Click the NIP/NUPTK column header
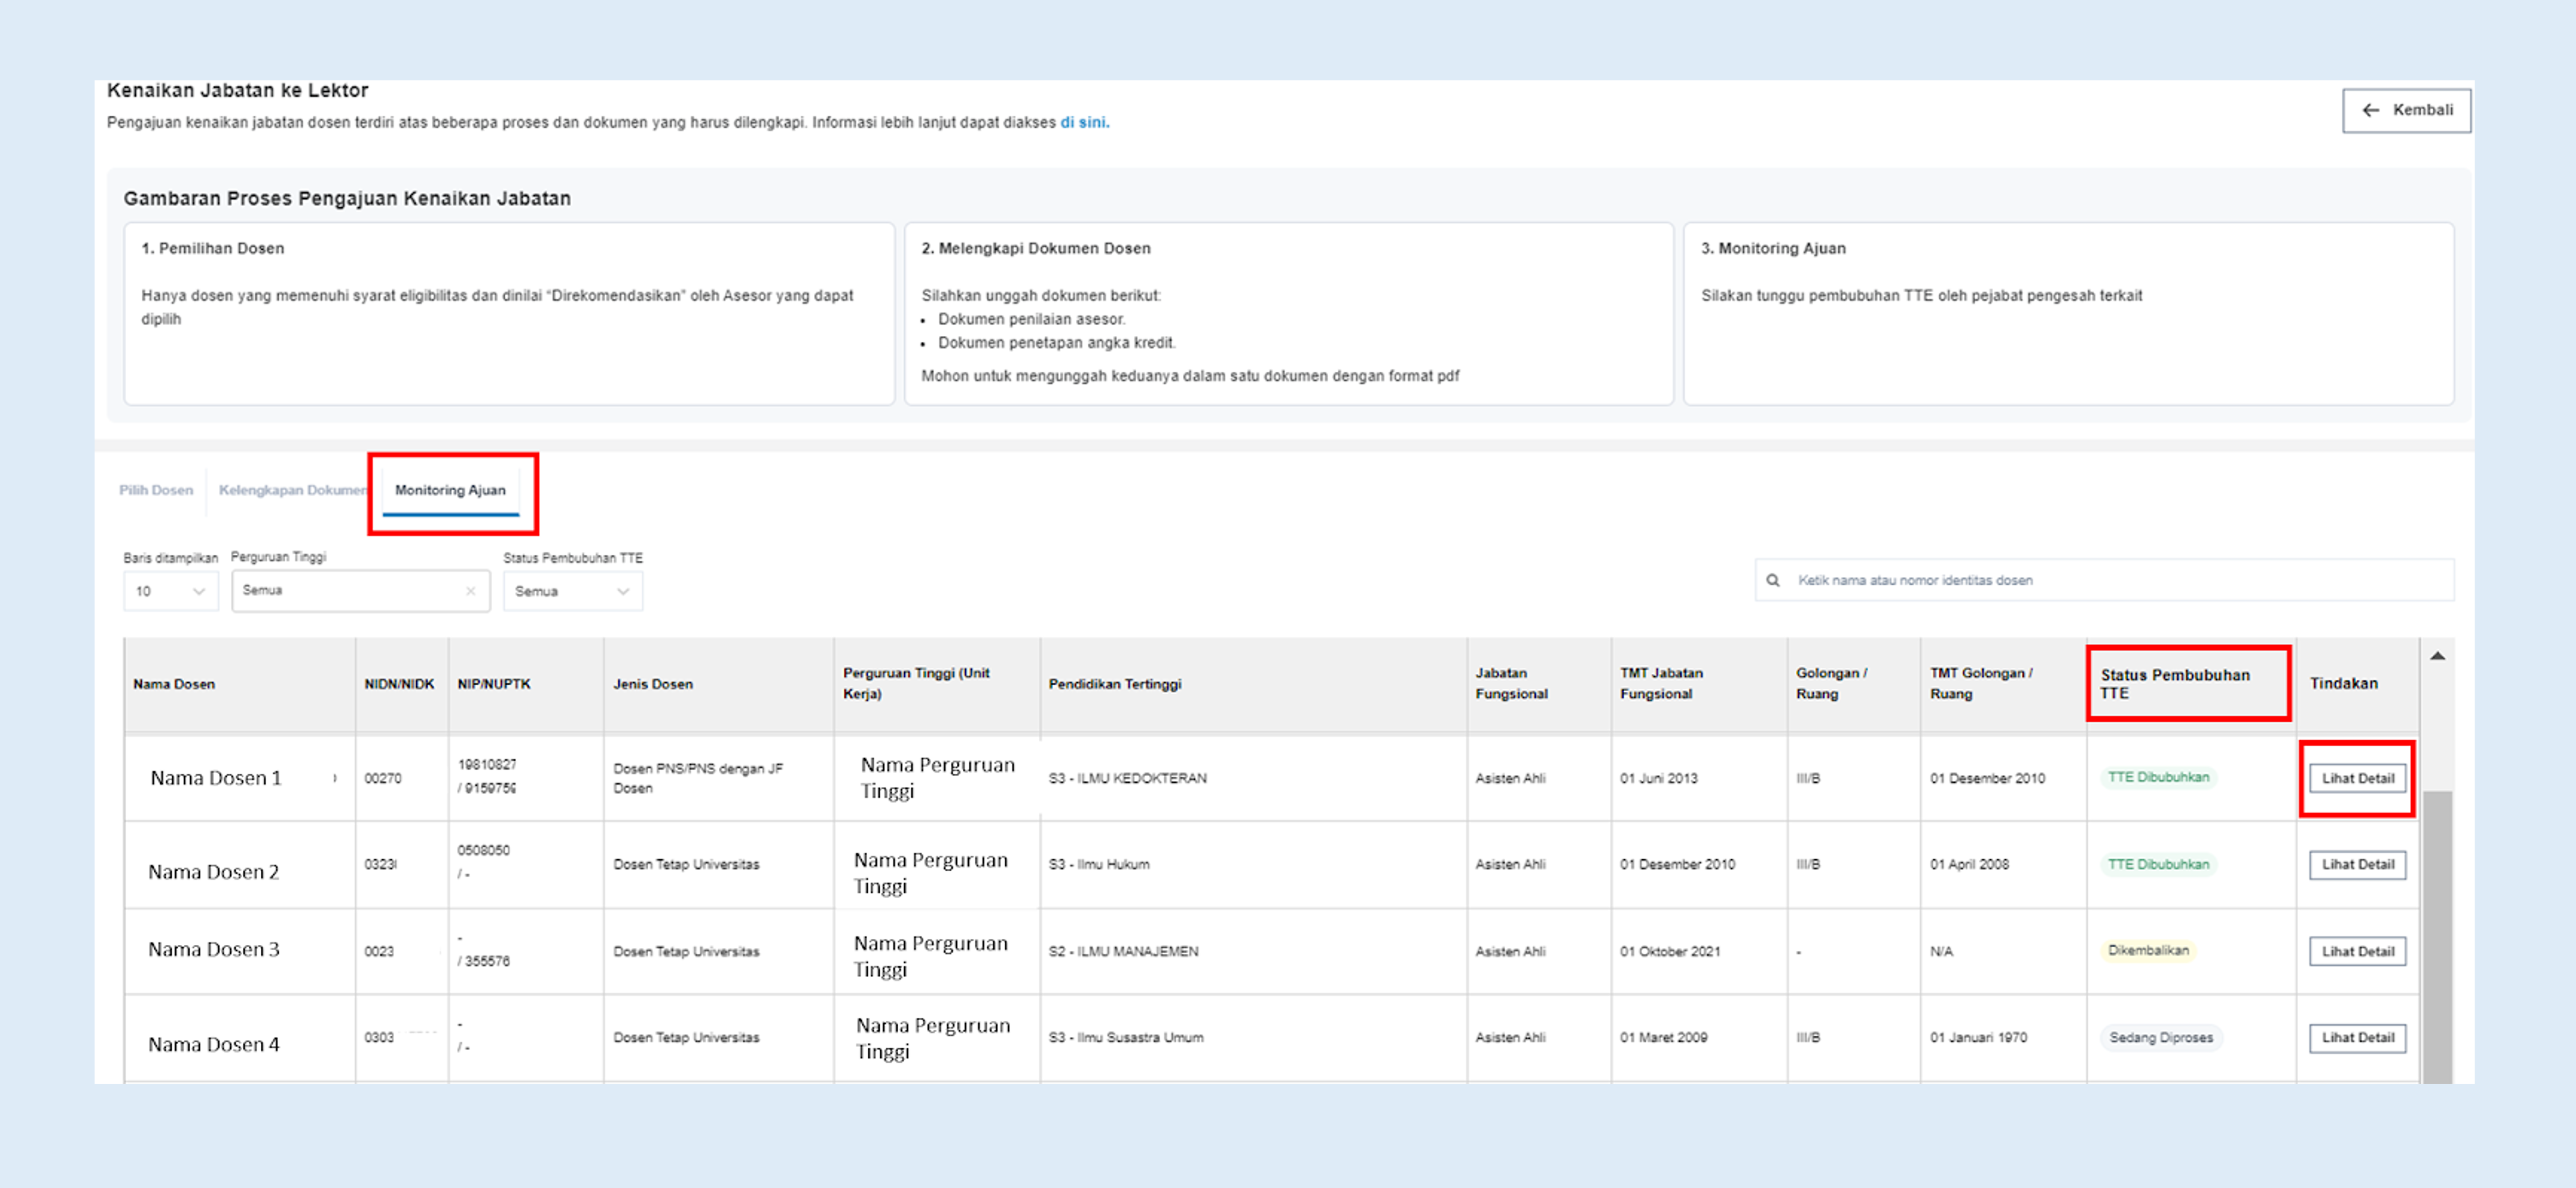 pos(526,684)
